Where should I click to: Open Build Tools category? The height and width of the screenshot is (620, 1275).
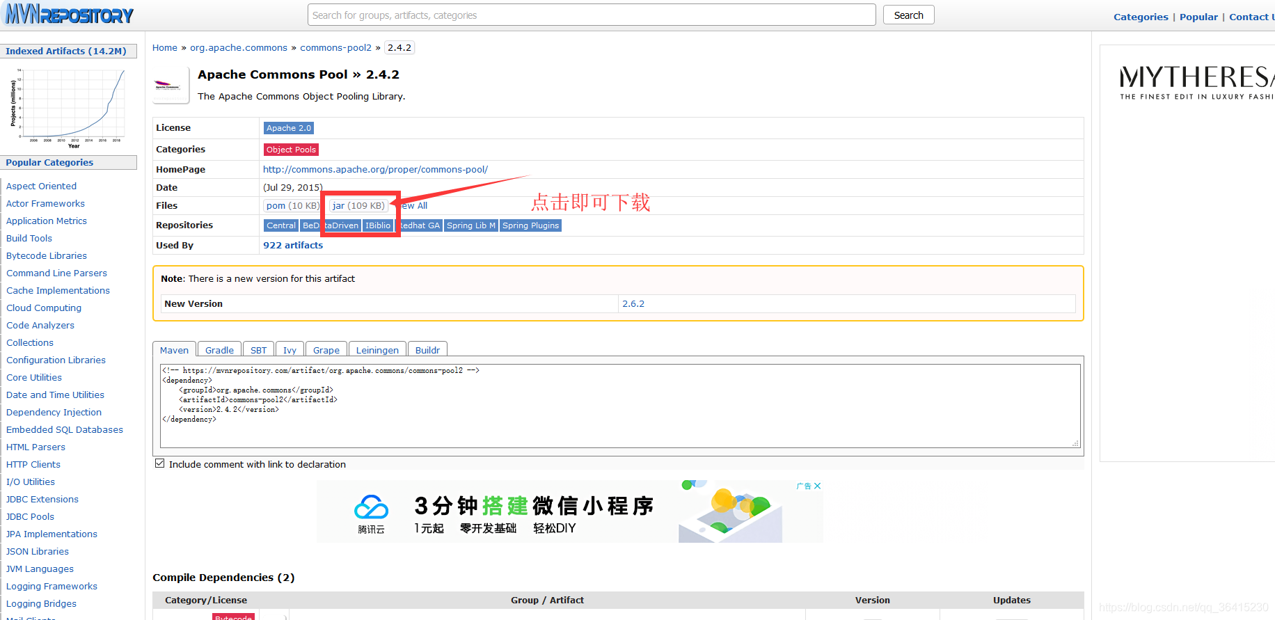pyautogui.click(x=29, y=238)
